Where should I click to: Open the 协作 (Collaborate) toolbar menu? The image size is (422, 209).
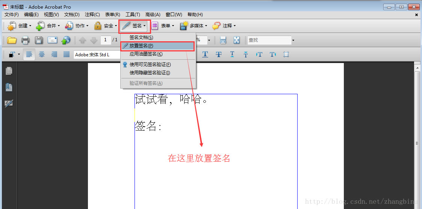click(x=76, y=26)
